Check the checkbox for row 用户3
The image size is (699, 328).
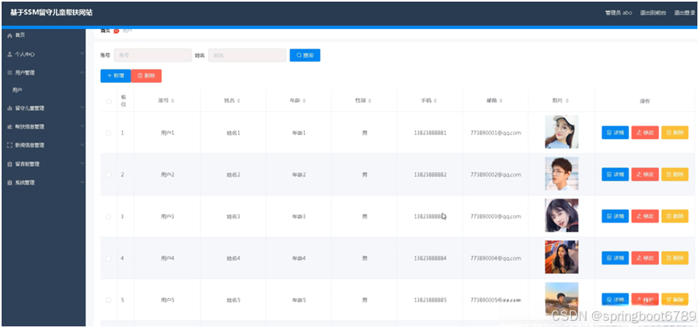[109, 216]
